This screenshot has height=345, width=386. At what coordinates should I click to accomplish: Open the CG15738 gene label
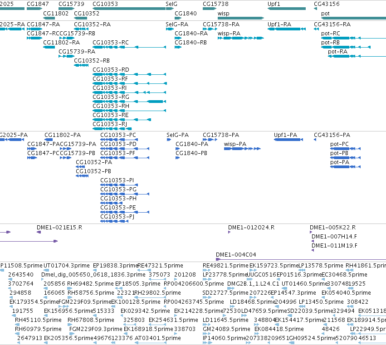click(215, 4)
